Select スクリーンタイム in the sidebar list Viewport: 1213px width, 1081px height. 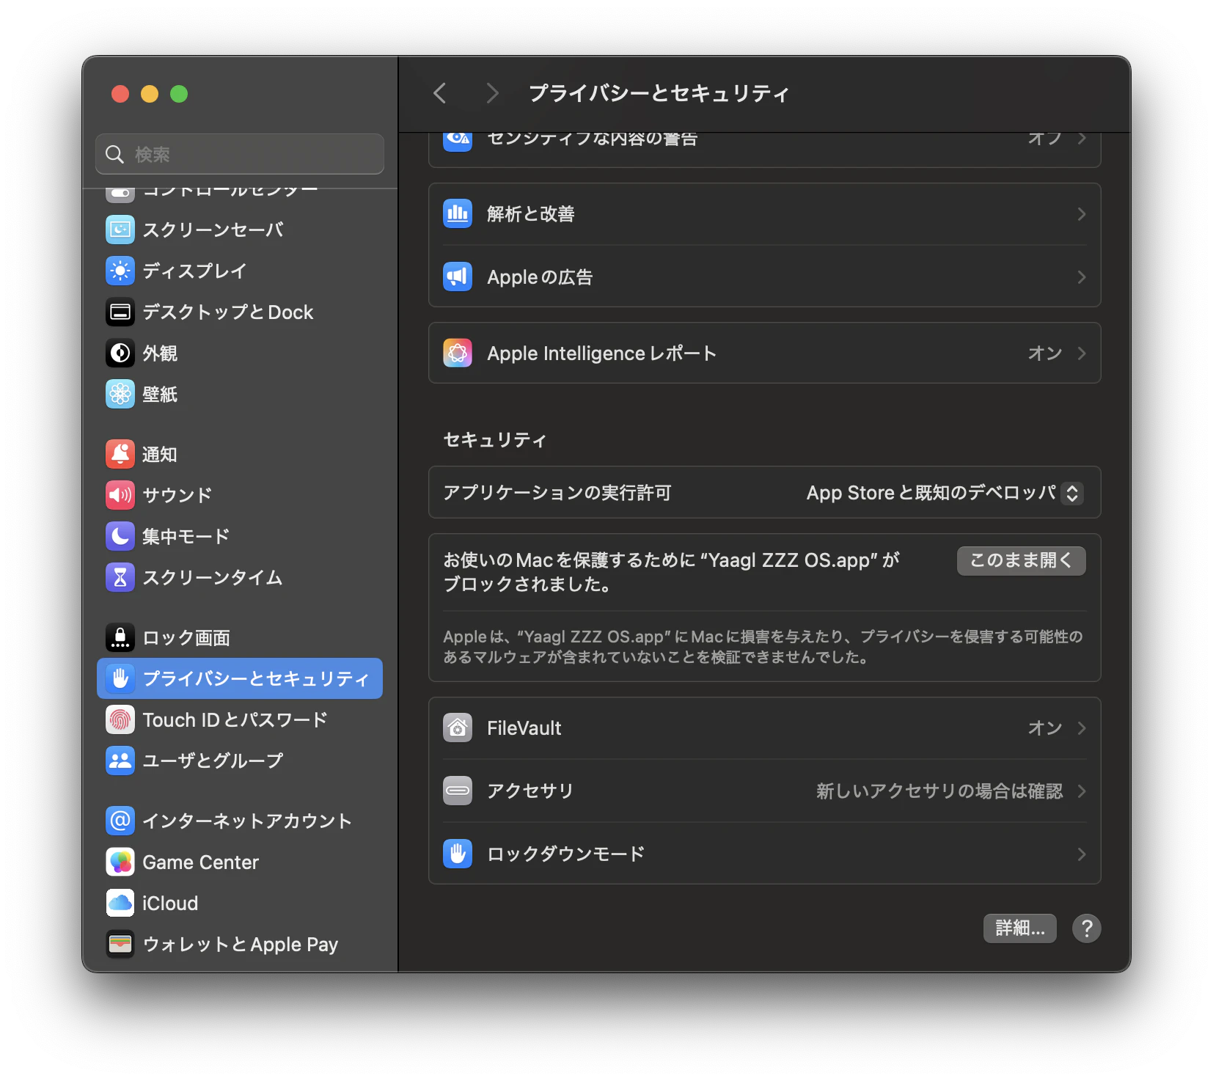[x=240, y=577]
